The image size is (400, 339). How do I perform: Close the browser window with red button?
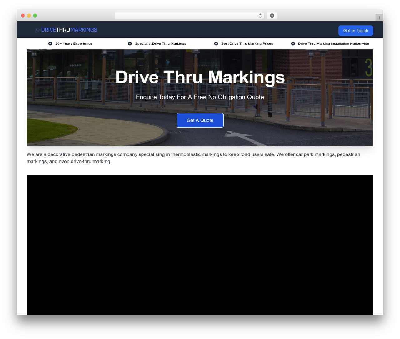23,16
